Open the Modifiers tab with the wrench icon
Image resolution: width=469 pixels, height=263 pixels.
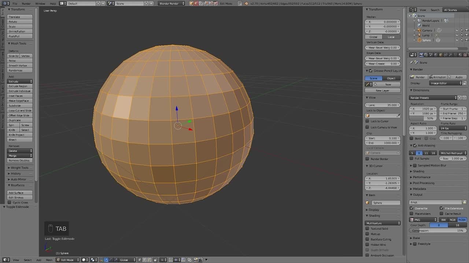point(451,55)
